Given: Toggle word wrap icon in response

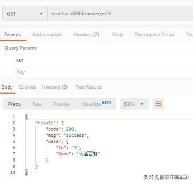Looking at the screenshot, I should pos(159,104).
